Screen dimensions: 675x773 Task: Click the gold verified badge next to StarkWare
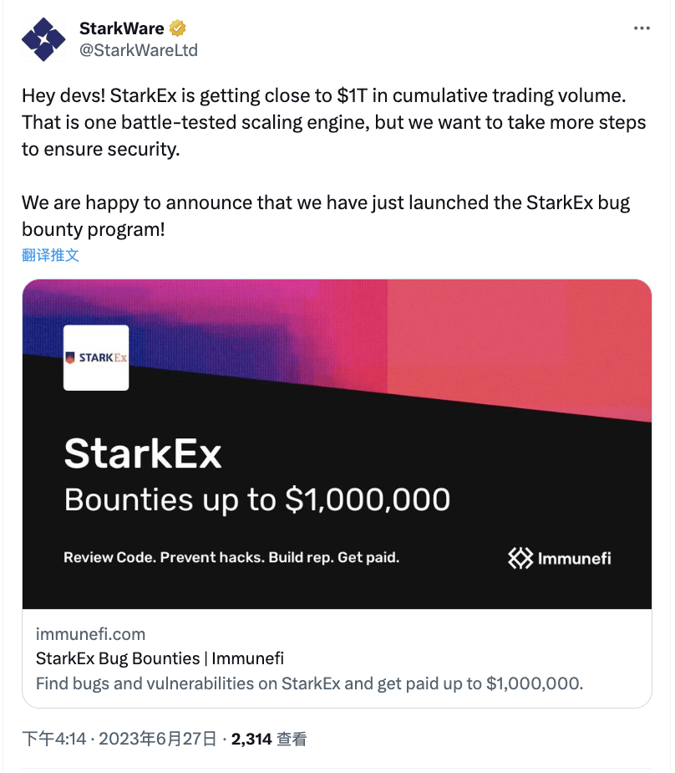pyautogui.click(x=176, y=27)
